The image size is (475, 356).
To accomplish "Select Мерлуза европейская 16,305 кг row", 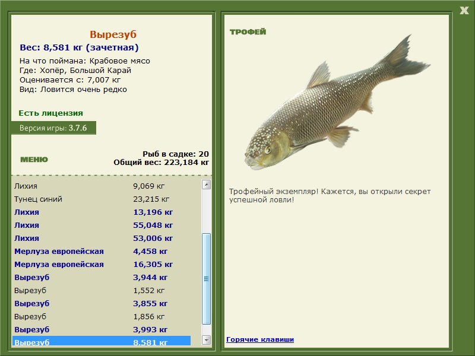I will pyautogui.click(x=102, y=264).
